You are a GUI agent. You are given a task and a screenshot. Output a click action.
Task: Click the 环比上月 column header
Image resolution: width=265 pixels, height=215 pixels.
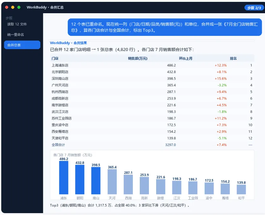click(x=185, y=59)
